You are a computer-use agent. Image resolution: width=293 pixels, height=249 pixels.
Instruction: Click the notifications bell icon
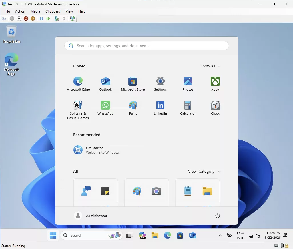(x=285, y=235)
